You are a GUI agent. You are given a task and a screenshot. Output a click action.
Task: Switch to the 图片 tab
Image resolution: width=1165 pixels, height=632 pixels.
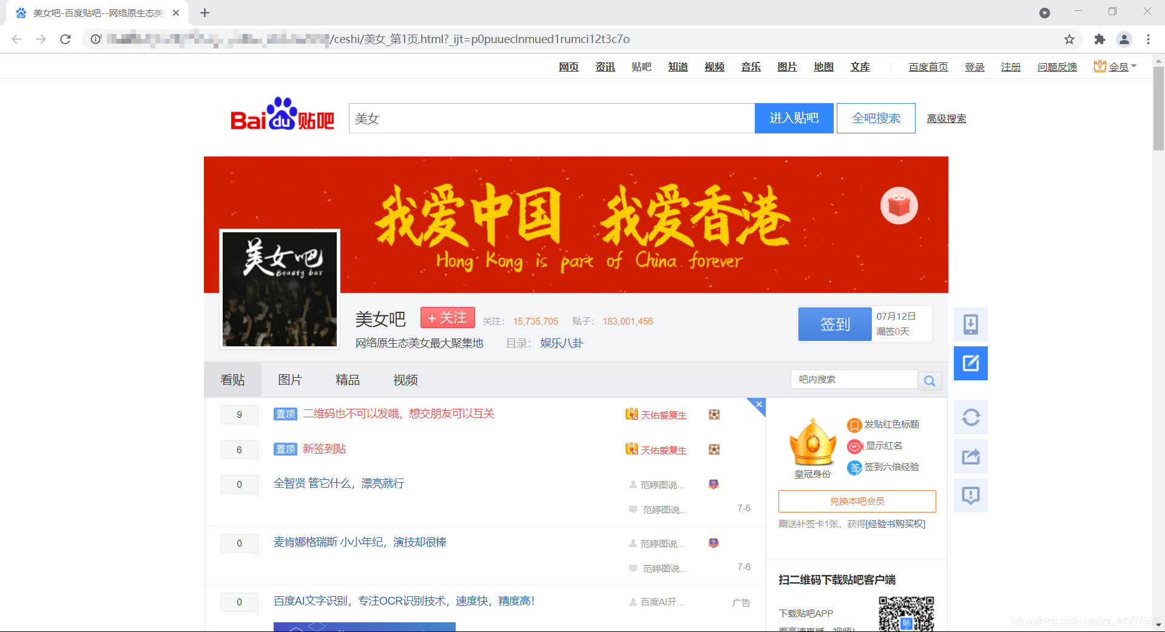[290, 380]
